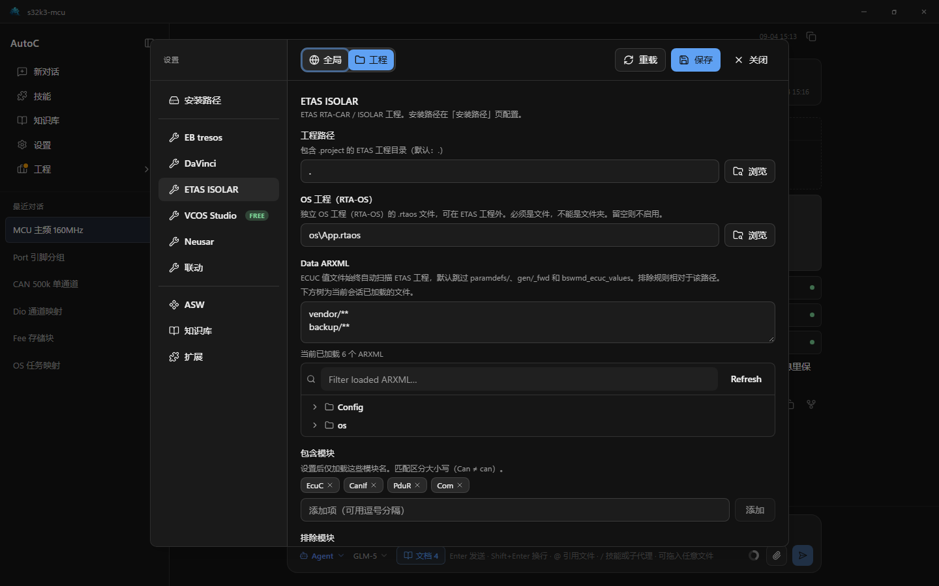
Task: Click the branch icon below the chat message
Action: 811,404
